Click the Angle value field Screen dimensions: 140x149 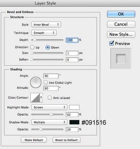tap(51, 76)
